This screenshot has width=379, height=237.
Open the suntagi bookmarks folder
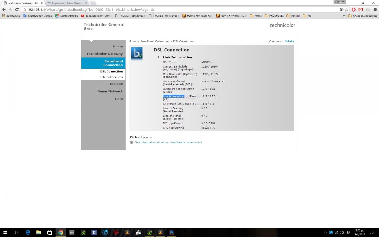click(293, 16)
